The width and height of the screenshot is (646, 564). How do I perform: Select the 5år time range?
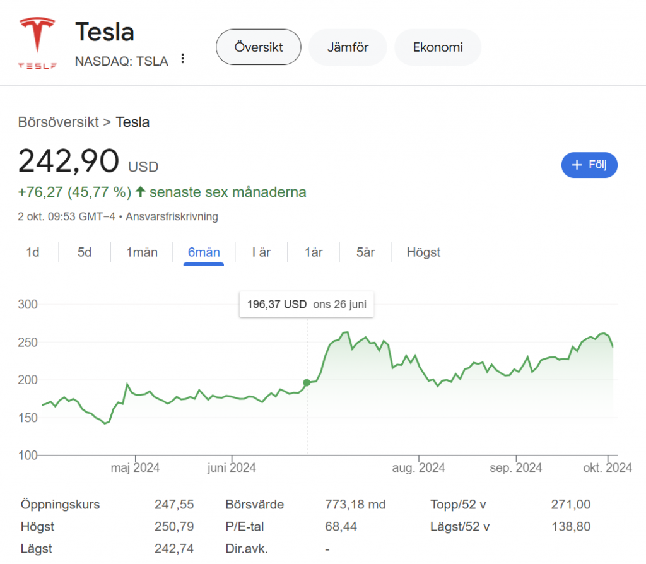pyautogui.click(x=365, y=252)
